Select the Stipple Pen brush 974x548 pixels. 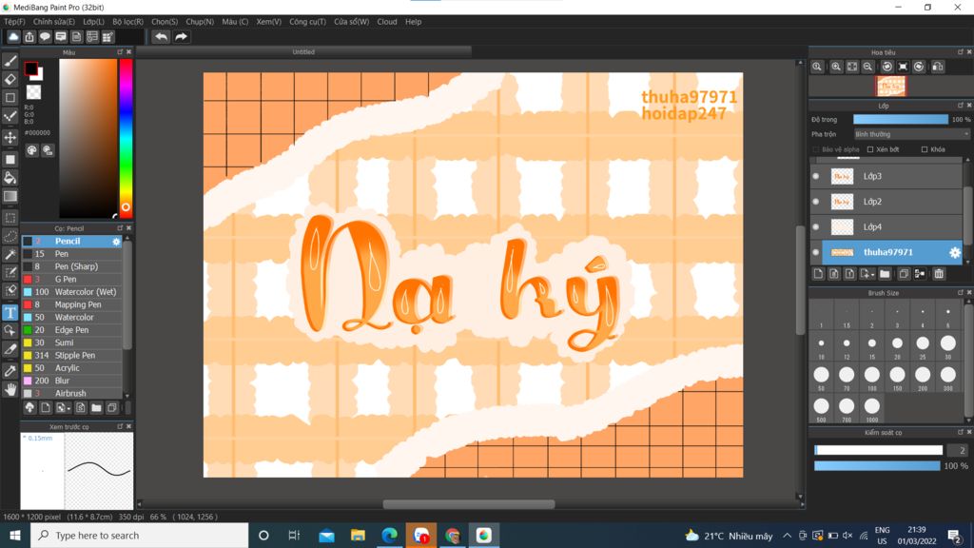(x=72, y=356)
